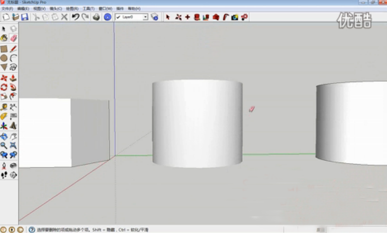Click the help question mark in status bar
Image resolution: width=387 pixels, height=233 pixels.
(x=32, y=229)
